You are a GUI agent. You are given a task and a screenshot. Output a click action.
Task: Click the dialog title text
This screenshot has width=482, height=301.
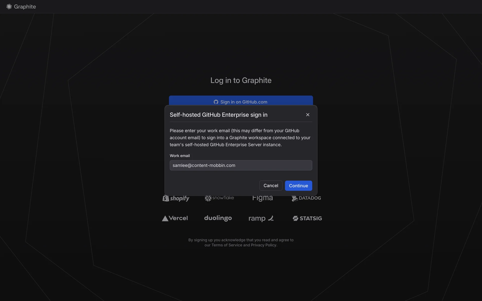(x=218, y=115)
